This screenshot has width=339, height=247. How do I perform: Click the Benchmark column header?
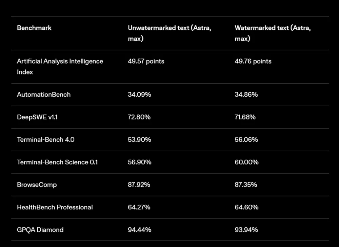(34, 28)
